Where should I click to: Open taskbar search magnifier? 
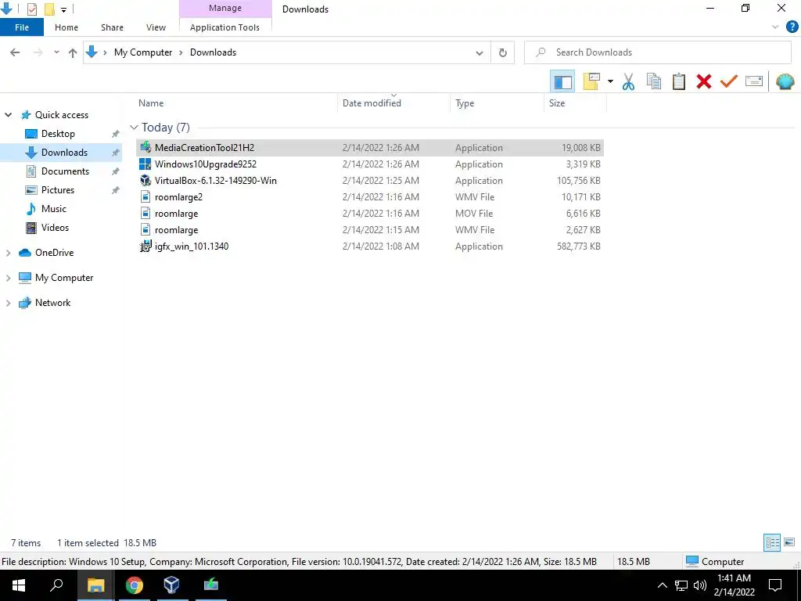[56, 585]
